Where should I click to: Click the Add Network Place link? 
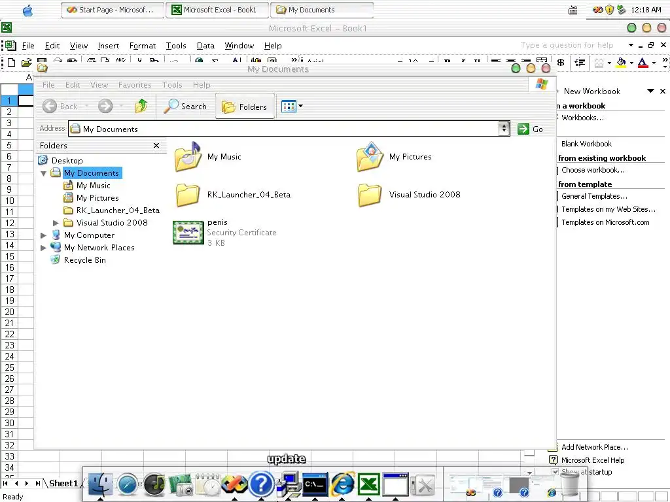pos(594,447)
